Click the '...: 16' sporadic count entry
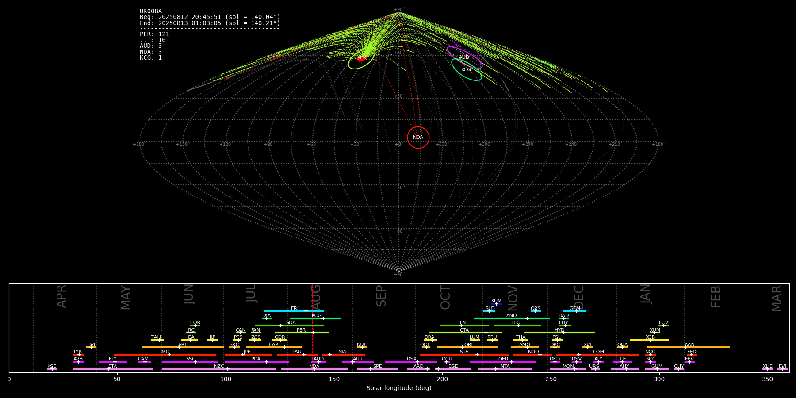 point(153,40)
